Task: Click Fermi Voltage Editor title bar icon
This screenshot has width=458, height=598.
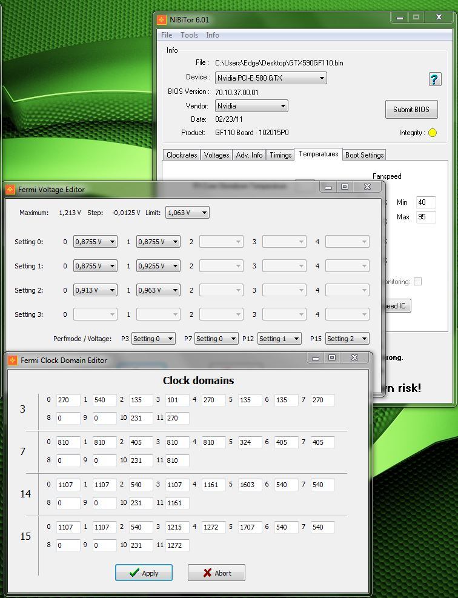Action: [x=10, y=189]
